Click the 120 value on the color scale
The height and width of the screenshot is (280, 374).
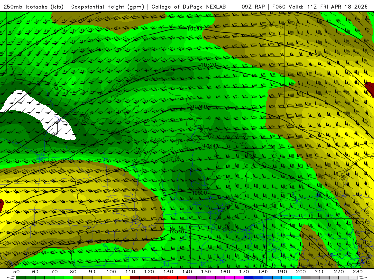tap(149, 272)
